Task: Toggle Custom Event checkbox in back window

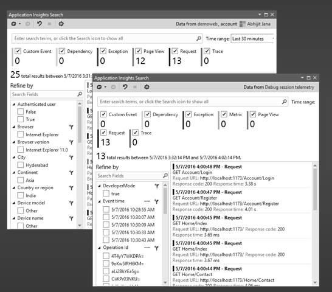Action: point(18,51)
